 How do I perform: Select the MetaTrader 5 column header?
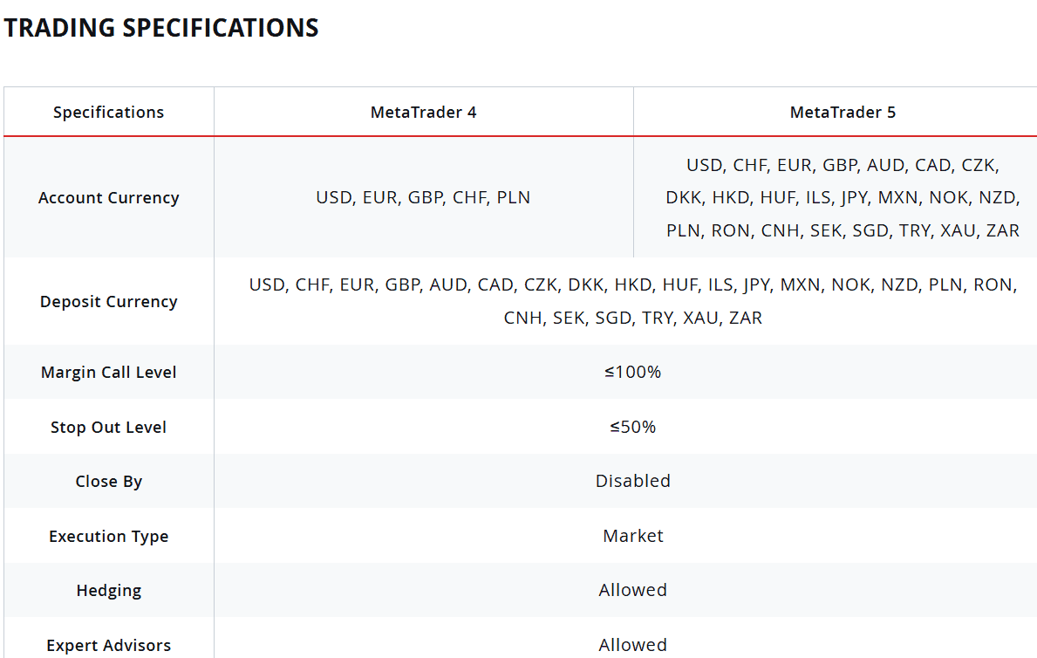[843, 112]
